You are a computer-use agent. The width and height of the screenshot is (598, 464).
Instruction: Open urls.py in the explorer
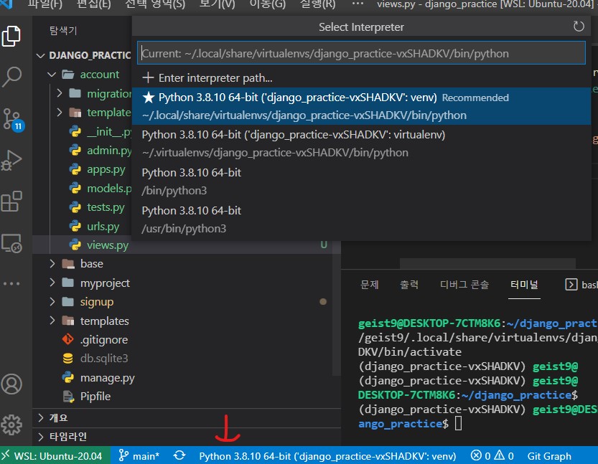coord(103,227)
